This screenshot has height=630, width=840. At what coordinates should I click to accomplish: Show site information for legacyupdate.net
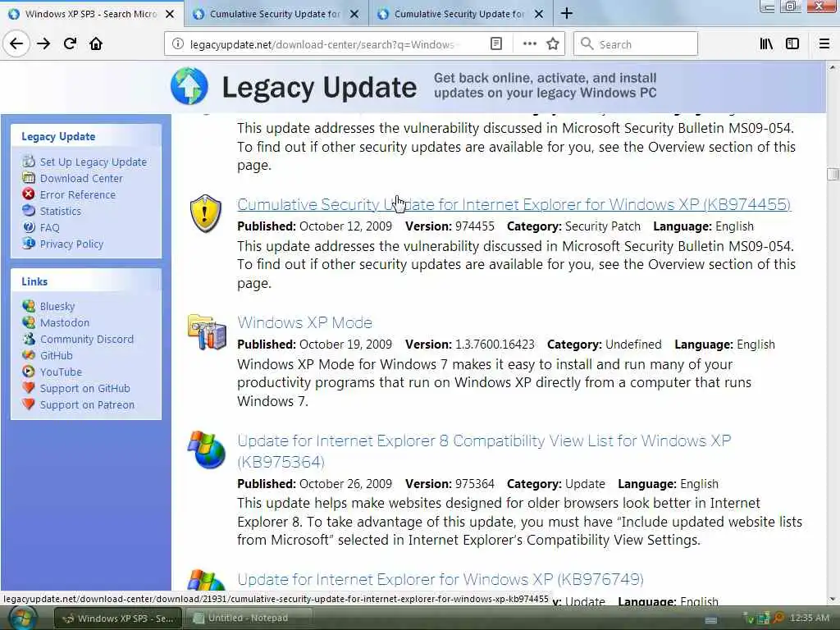(x=177, y=44)
